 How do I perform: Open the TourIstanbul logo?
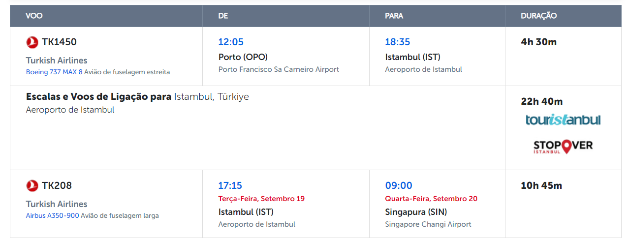pyautogui.click(x=563, y=120)
